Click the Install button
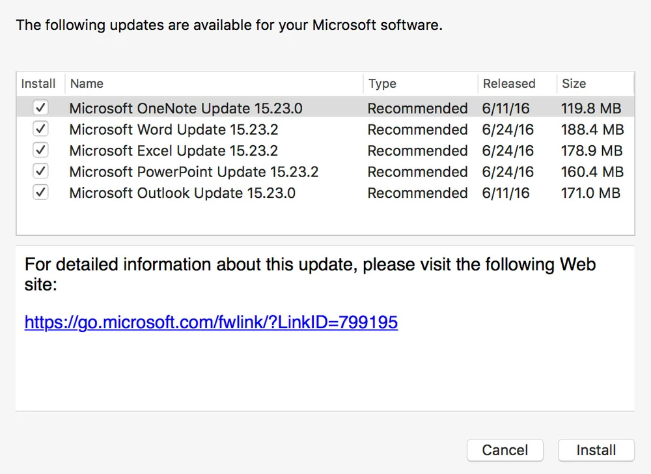Image resolution: width=651 pixels, height=474 pixels. [x=596, y=450]
